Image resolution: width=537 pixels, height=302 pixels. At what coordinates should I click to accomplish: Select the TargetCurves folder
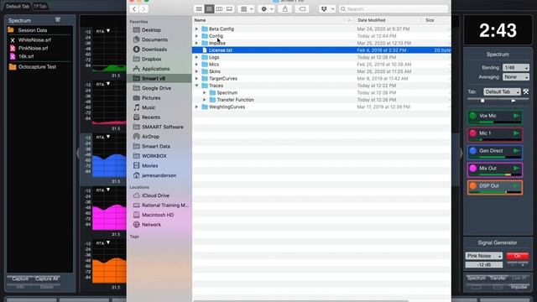[223, 78]
